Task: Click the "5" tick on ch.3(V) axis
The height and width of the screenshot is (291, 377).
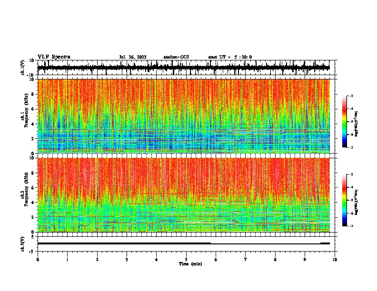Action: 33,237
